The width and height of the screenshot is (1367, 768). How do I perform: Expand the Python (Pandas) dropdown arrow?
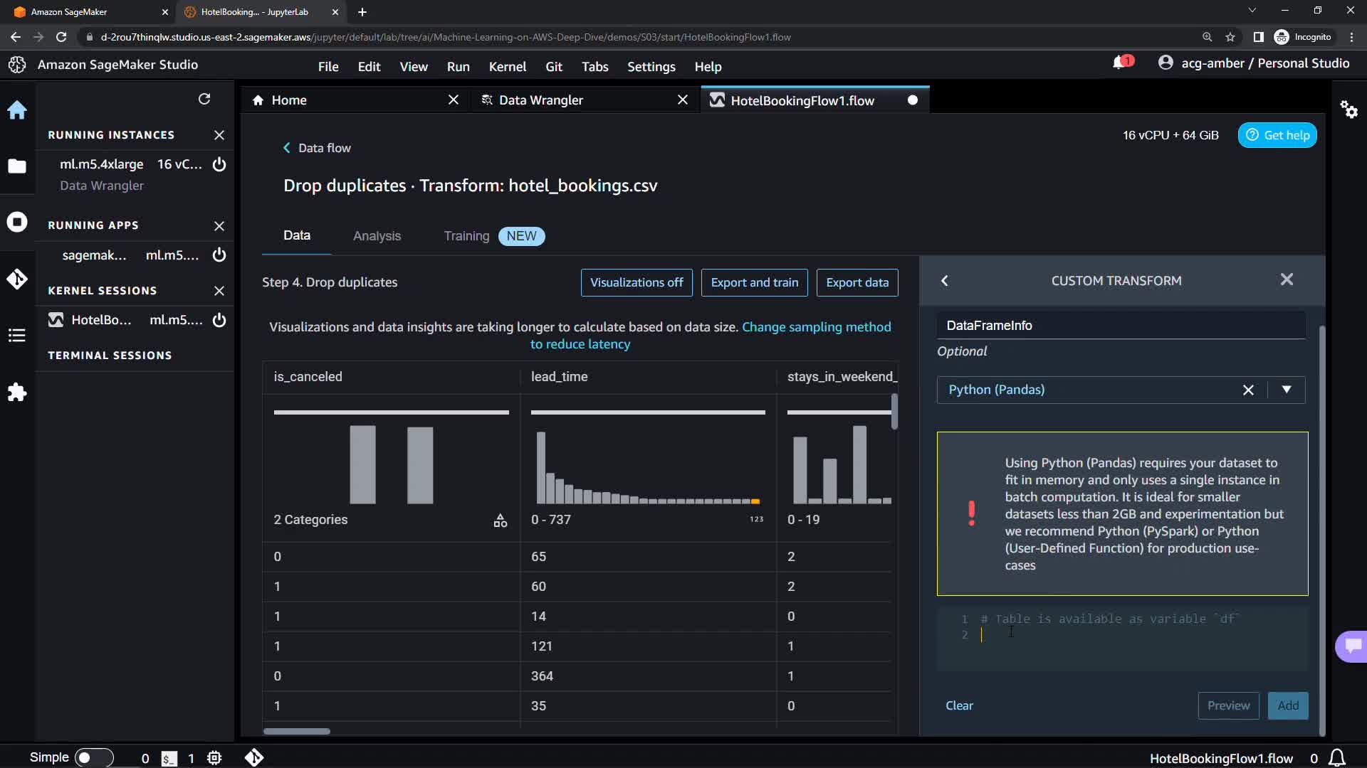[1287, 390]
